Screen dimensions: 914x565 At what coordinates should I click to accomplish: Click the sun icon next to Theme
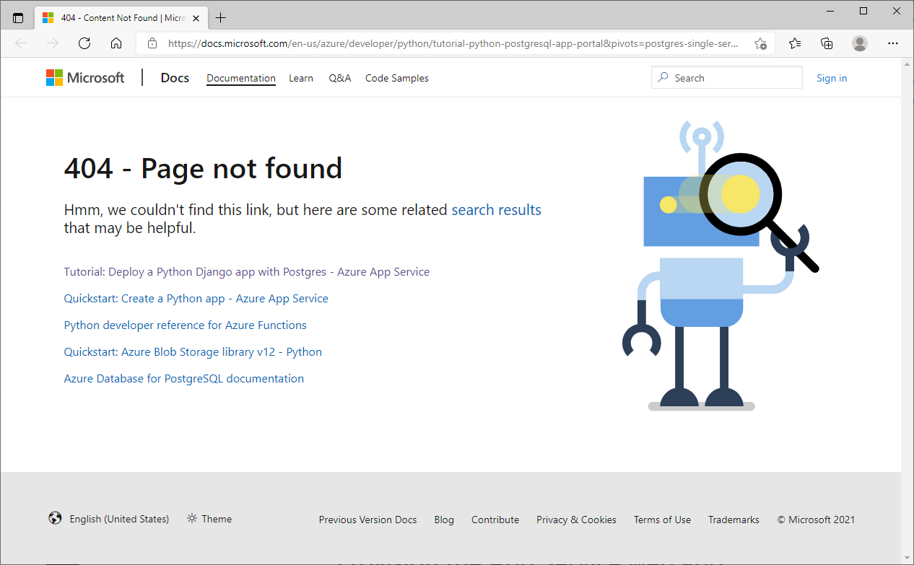[x=192, y=518]
